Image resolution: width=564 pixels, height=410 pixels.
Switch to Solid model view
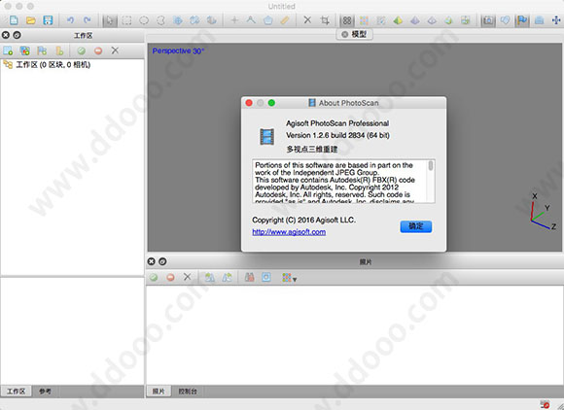point(414,20)
